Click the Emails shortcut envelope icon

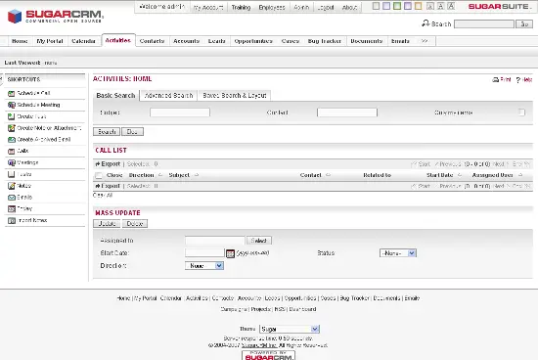click(12, 198)
